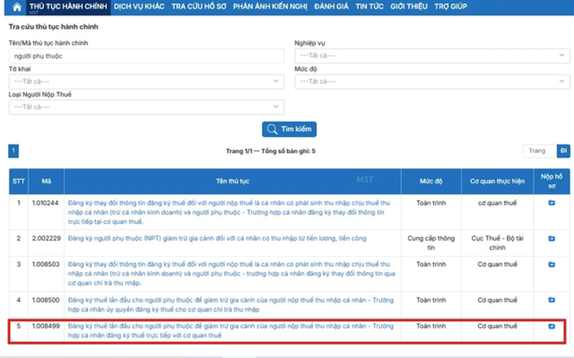
Task: Open submission folder icon for procedure 2.002229
Action: pos(551,239)
